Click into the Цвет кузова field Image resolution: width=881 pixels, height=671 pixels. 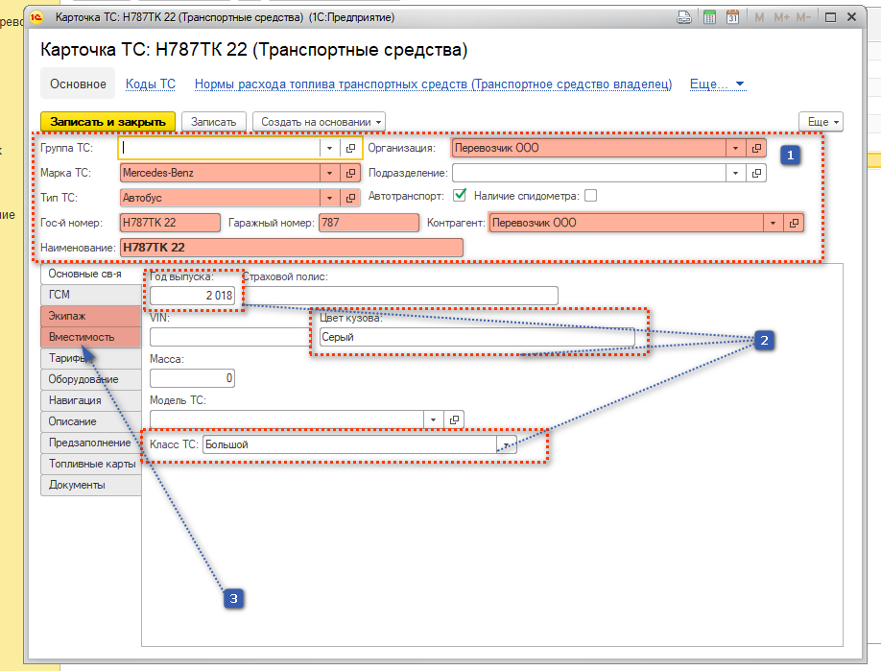475,337
